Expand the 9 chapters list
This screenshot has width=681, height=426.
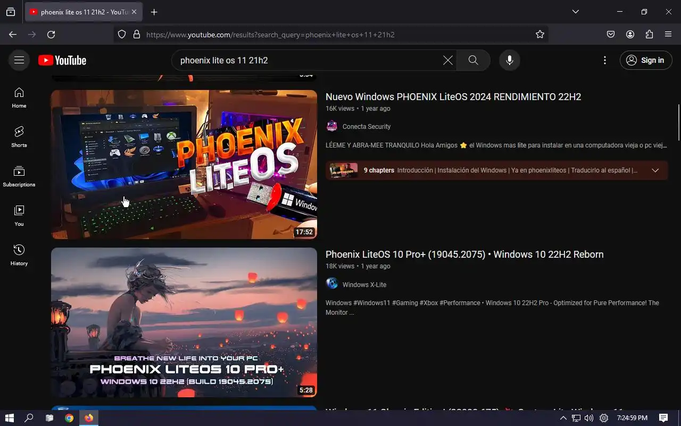(655, 170)
